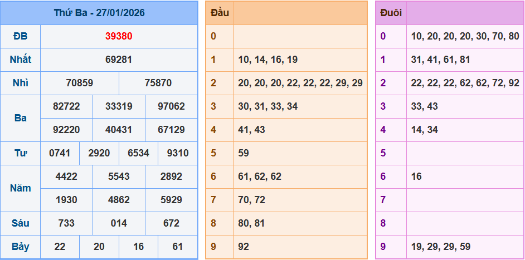Click sixth prize number 014

point(119,223)
